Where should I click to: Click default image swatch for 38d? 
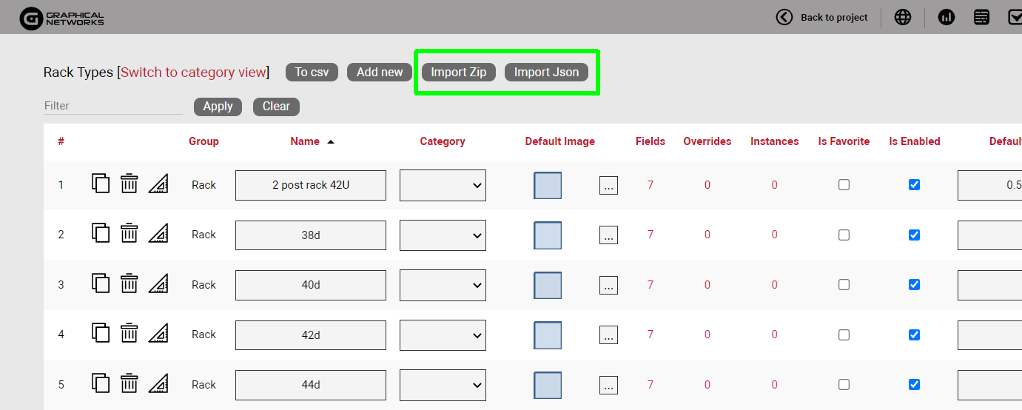click(x=548, y=235)
